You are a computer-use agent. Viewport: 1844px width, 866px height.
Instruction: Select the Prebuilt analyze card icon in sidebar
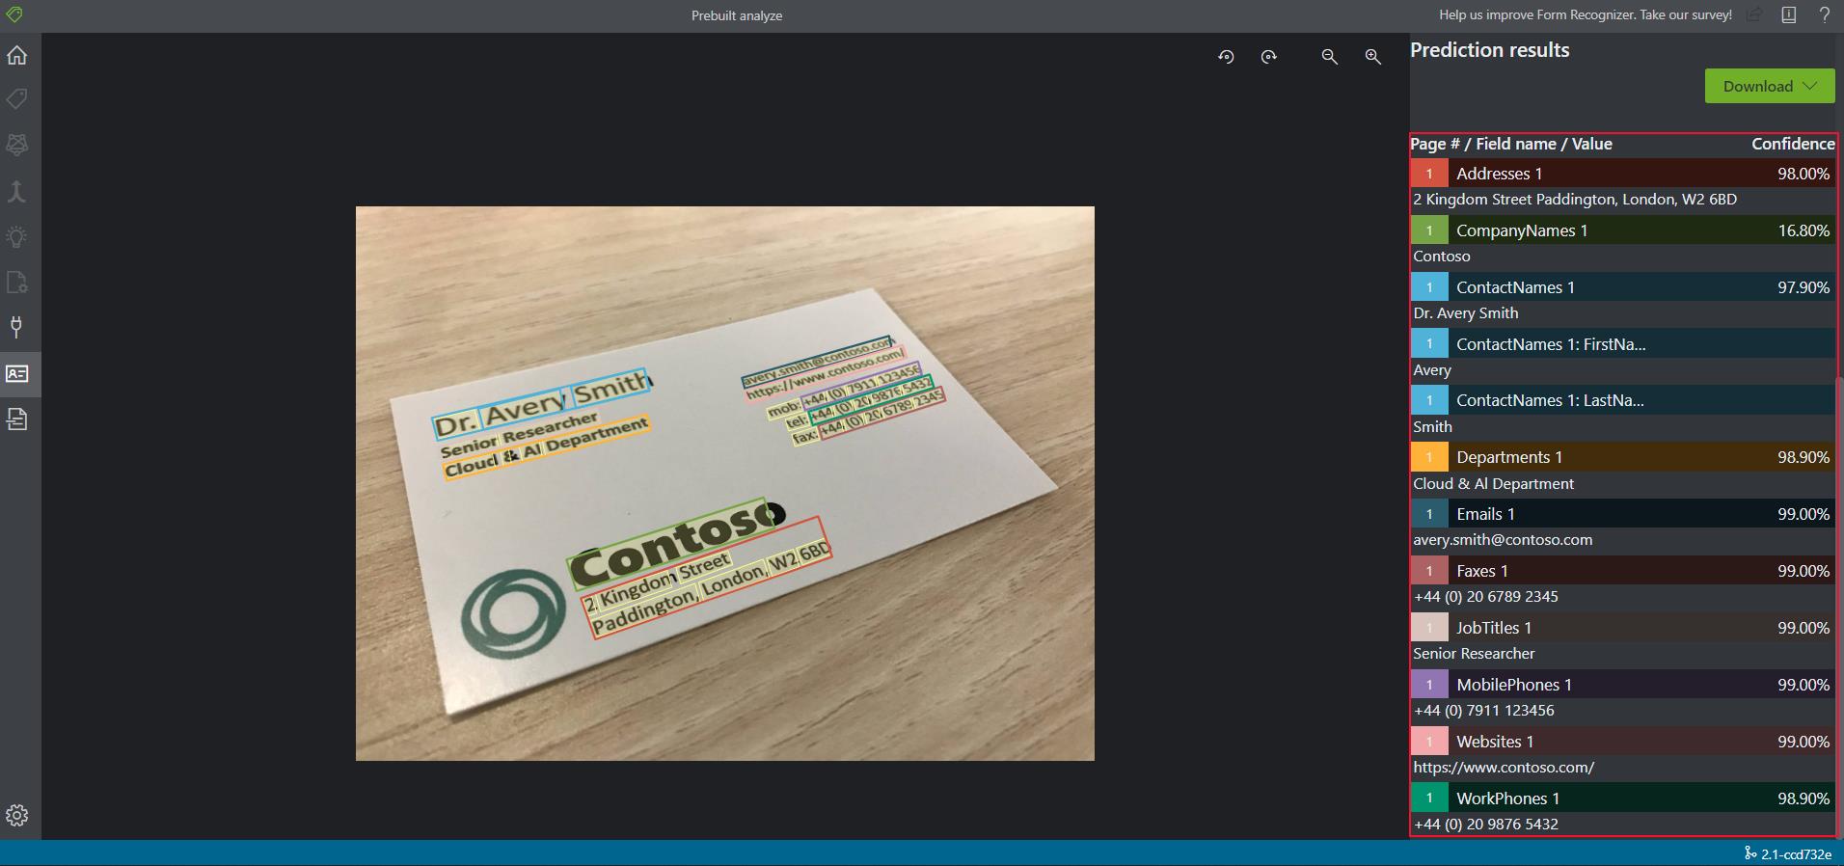coord(17,373)
